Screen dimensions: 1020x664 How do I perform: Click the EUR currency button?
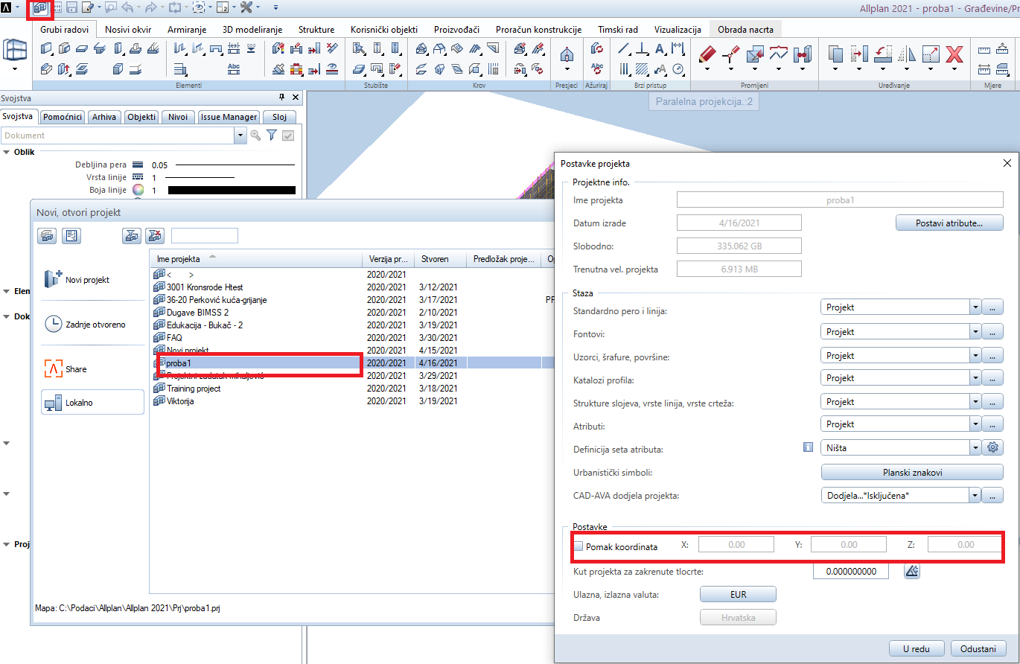(x=738, y=595)
